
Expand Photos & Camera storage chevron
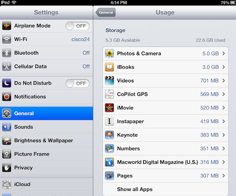click(224, 53)
